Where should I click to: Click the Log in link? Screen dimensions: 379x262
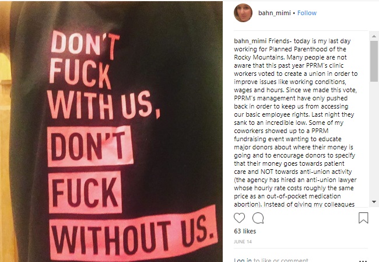point(243,260)
